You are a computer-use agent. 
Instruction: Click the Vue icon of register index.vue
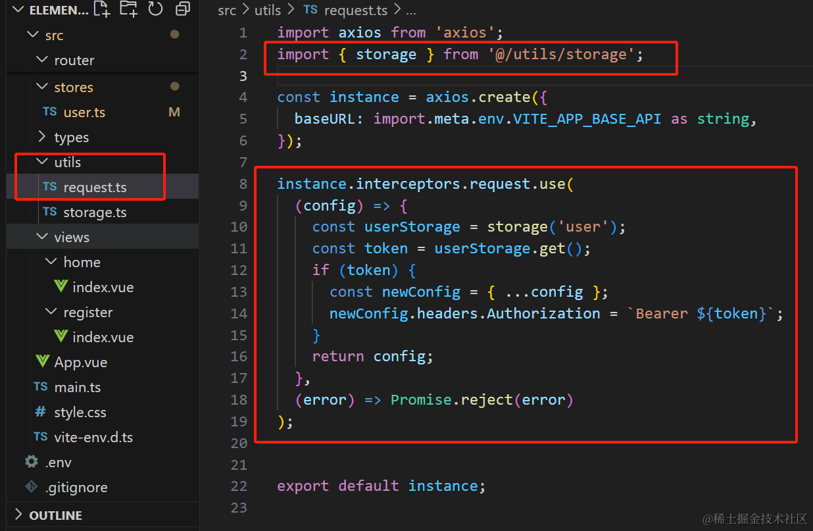click(61, 337)
